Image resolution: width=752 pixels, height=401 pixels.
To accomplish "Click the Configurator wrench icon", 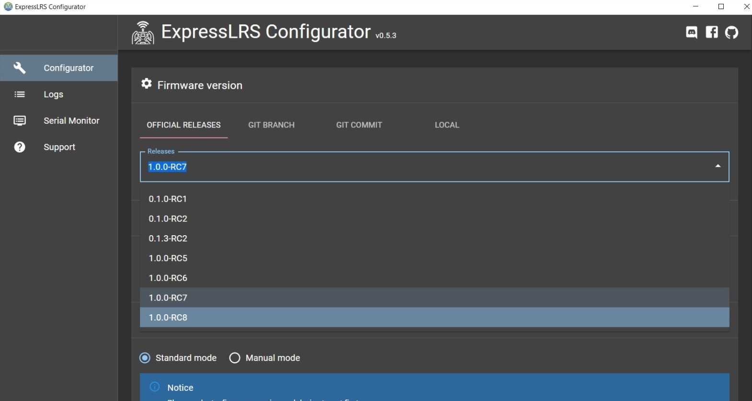I will pos(20,68).
